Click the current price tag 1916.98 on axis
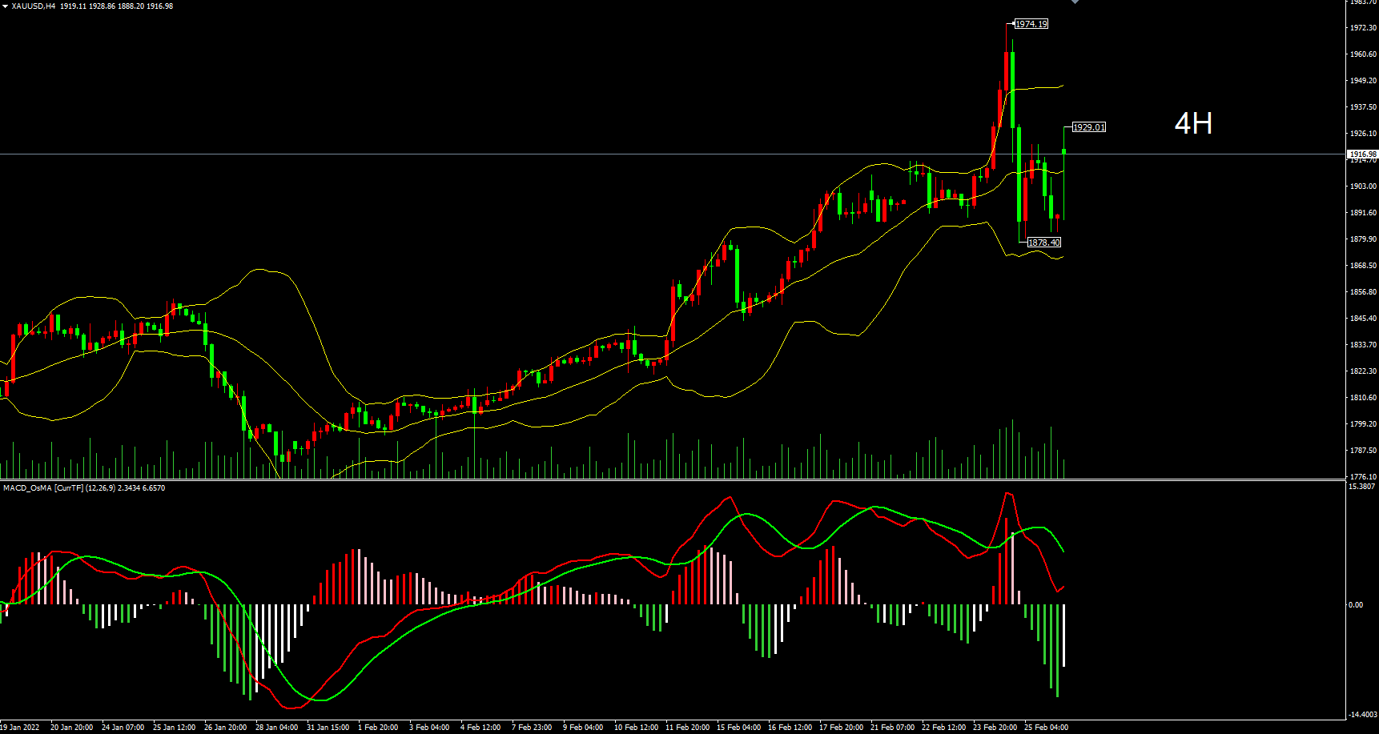Screen dimensions: 1379x734 click(x=1362, y=154)
